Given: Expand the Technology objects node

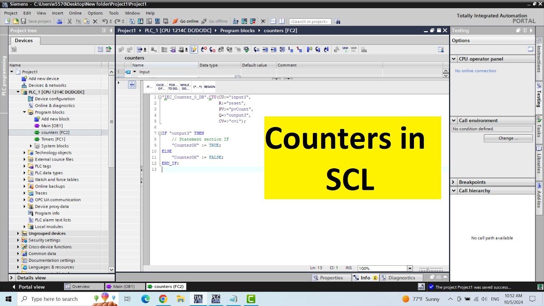Looking at the screenshot, I should coord(25,153).
